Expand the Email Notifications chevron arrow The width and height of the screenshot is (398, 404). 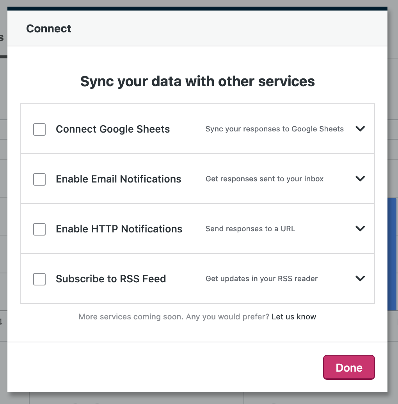point(360,179)
